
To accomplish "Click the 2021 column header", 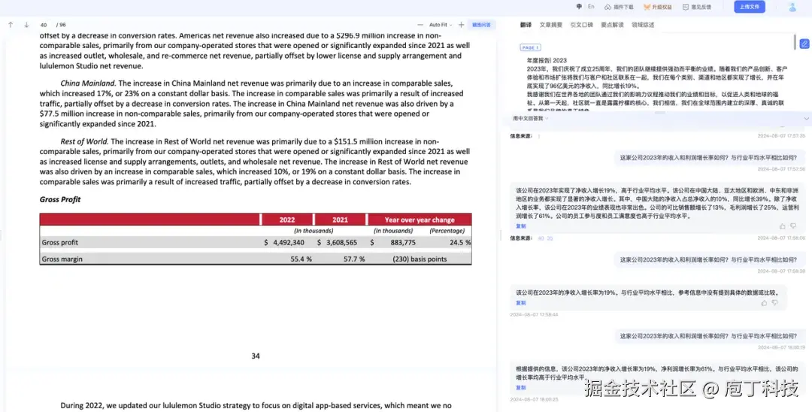I will click(x=341, y=220).
